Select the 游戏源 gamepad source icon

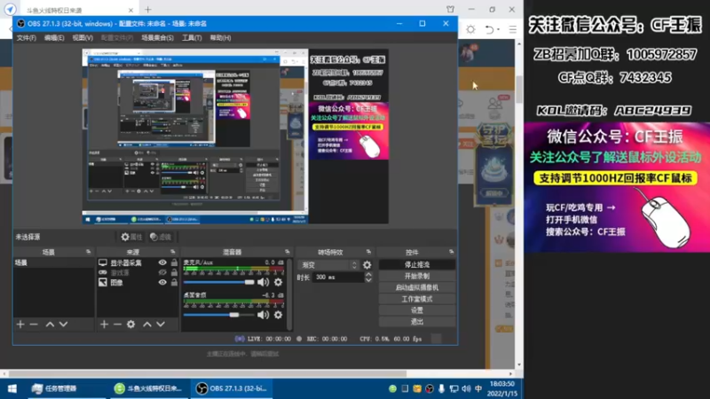coord(103,272)
